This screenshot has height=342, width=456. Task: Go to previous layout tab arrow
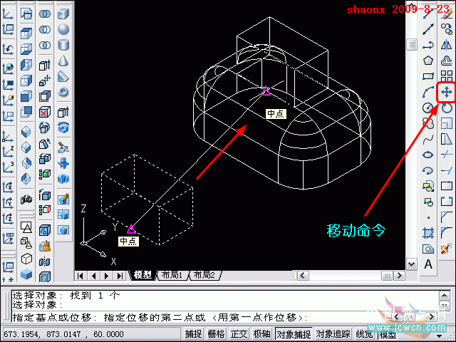tap(93, 276)
